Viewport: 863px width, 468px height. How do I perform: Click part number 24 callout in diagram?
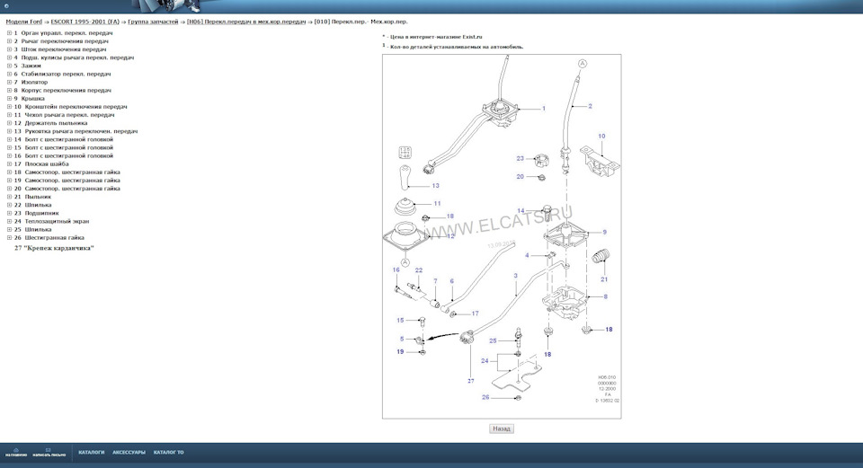pos(485,361)
